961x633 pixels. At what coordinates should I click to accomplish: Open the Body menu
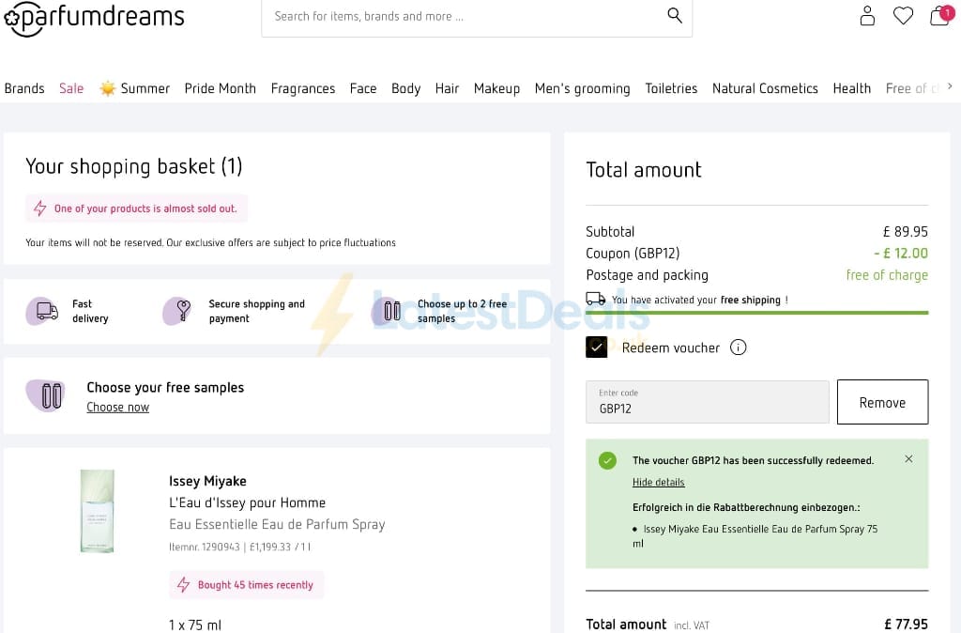point(405,89)
